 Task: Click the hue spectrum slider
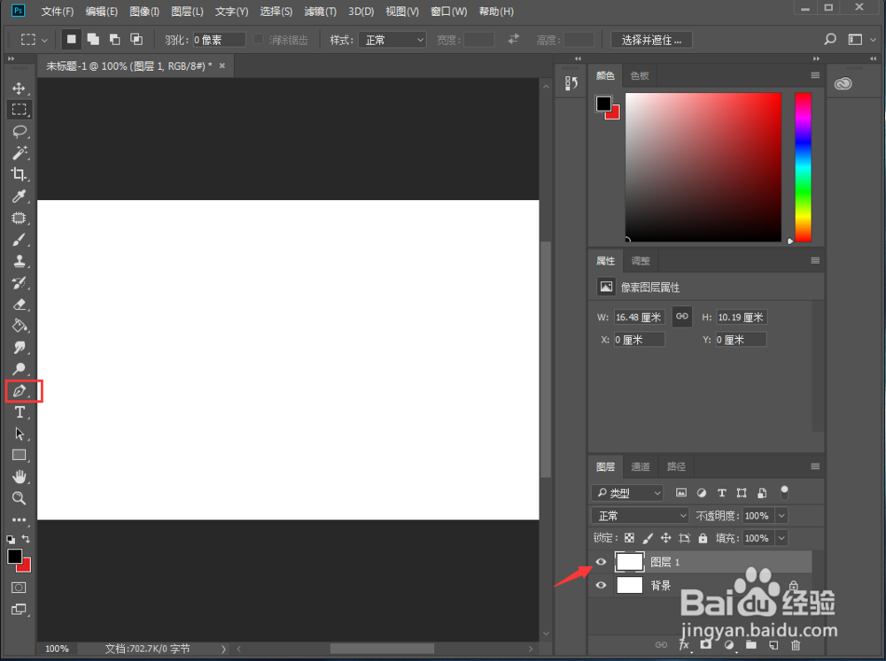[x=803, y=167]
